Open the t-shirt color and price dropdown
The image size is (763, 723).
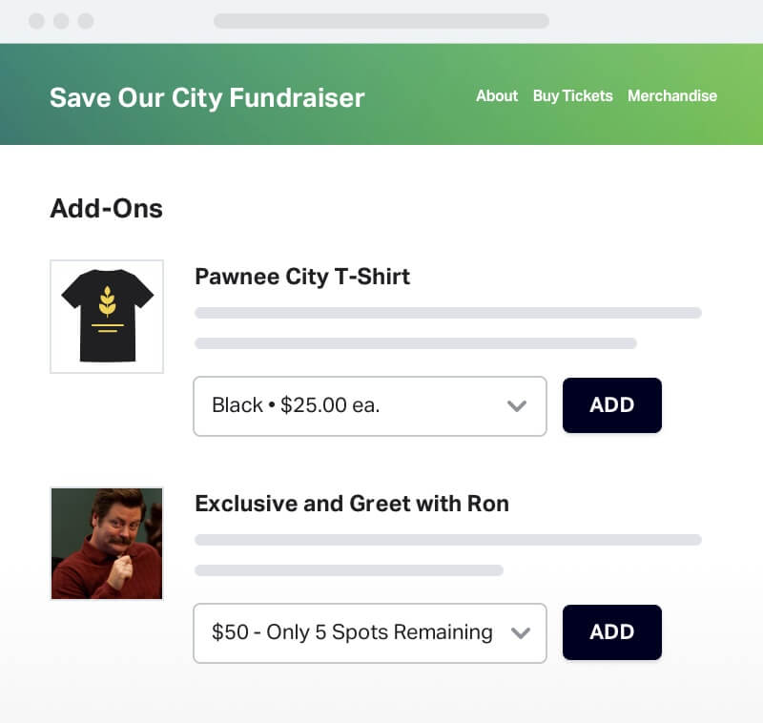pos(369,406)
